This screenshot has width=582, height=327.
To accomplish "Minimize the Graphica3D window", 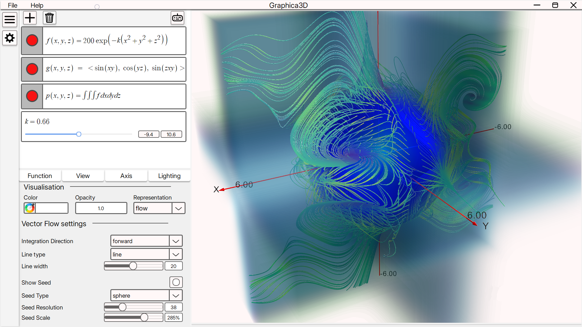I will 537,5.
